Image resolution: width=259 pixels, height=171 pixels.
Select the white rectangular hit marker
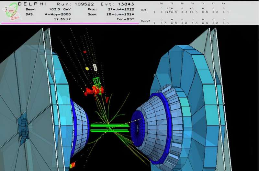(95, 67)
